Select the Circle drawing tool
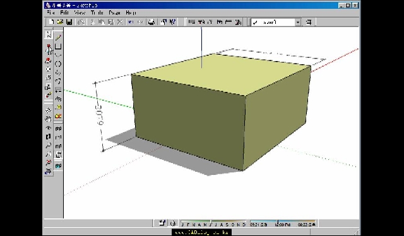Screen dimensions: 404x236 pyautogui.click(x=59, y=64)
